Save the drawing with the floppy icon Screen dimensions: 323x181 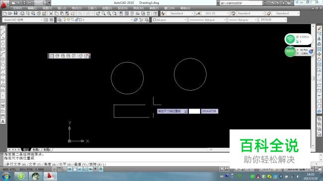point(16,13)
